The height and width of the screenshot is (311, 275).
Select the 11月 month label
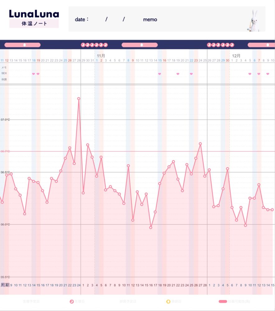pyautogui.click(x=101, y=56)
